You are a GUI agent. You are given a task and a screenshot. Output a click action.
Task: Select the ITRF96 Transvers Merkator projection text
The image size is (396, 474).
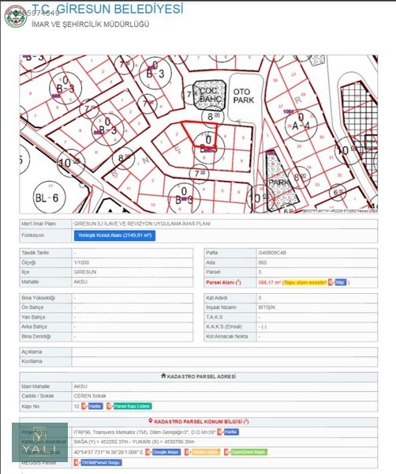tap(145, 432)
